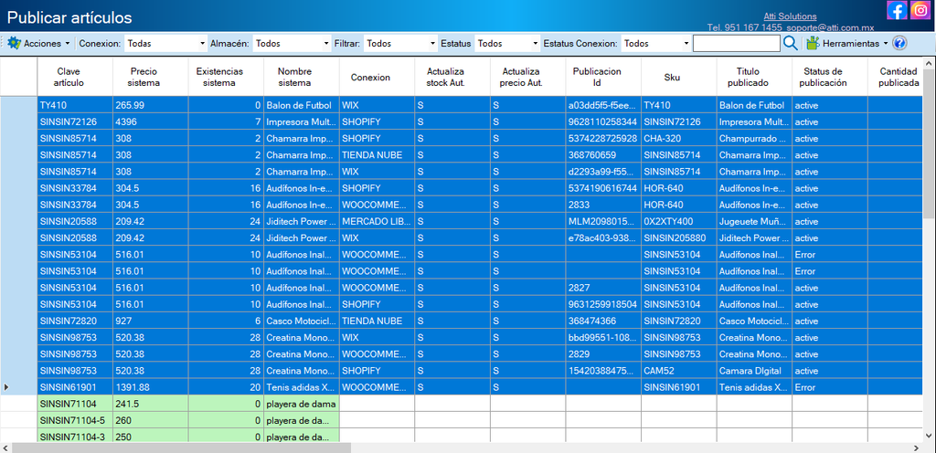The height and width of the screenshot is (453, 936).
Task: Open the Instagram page icon
Action: click(x=920, y=10)
